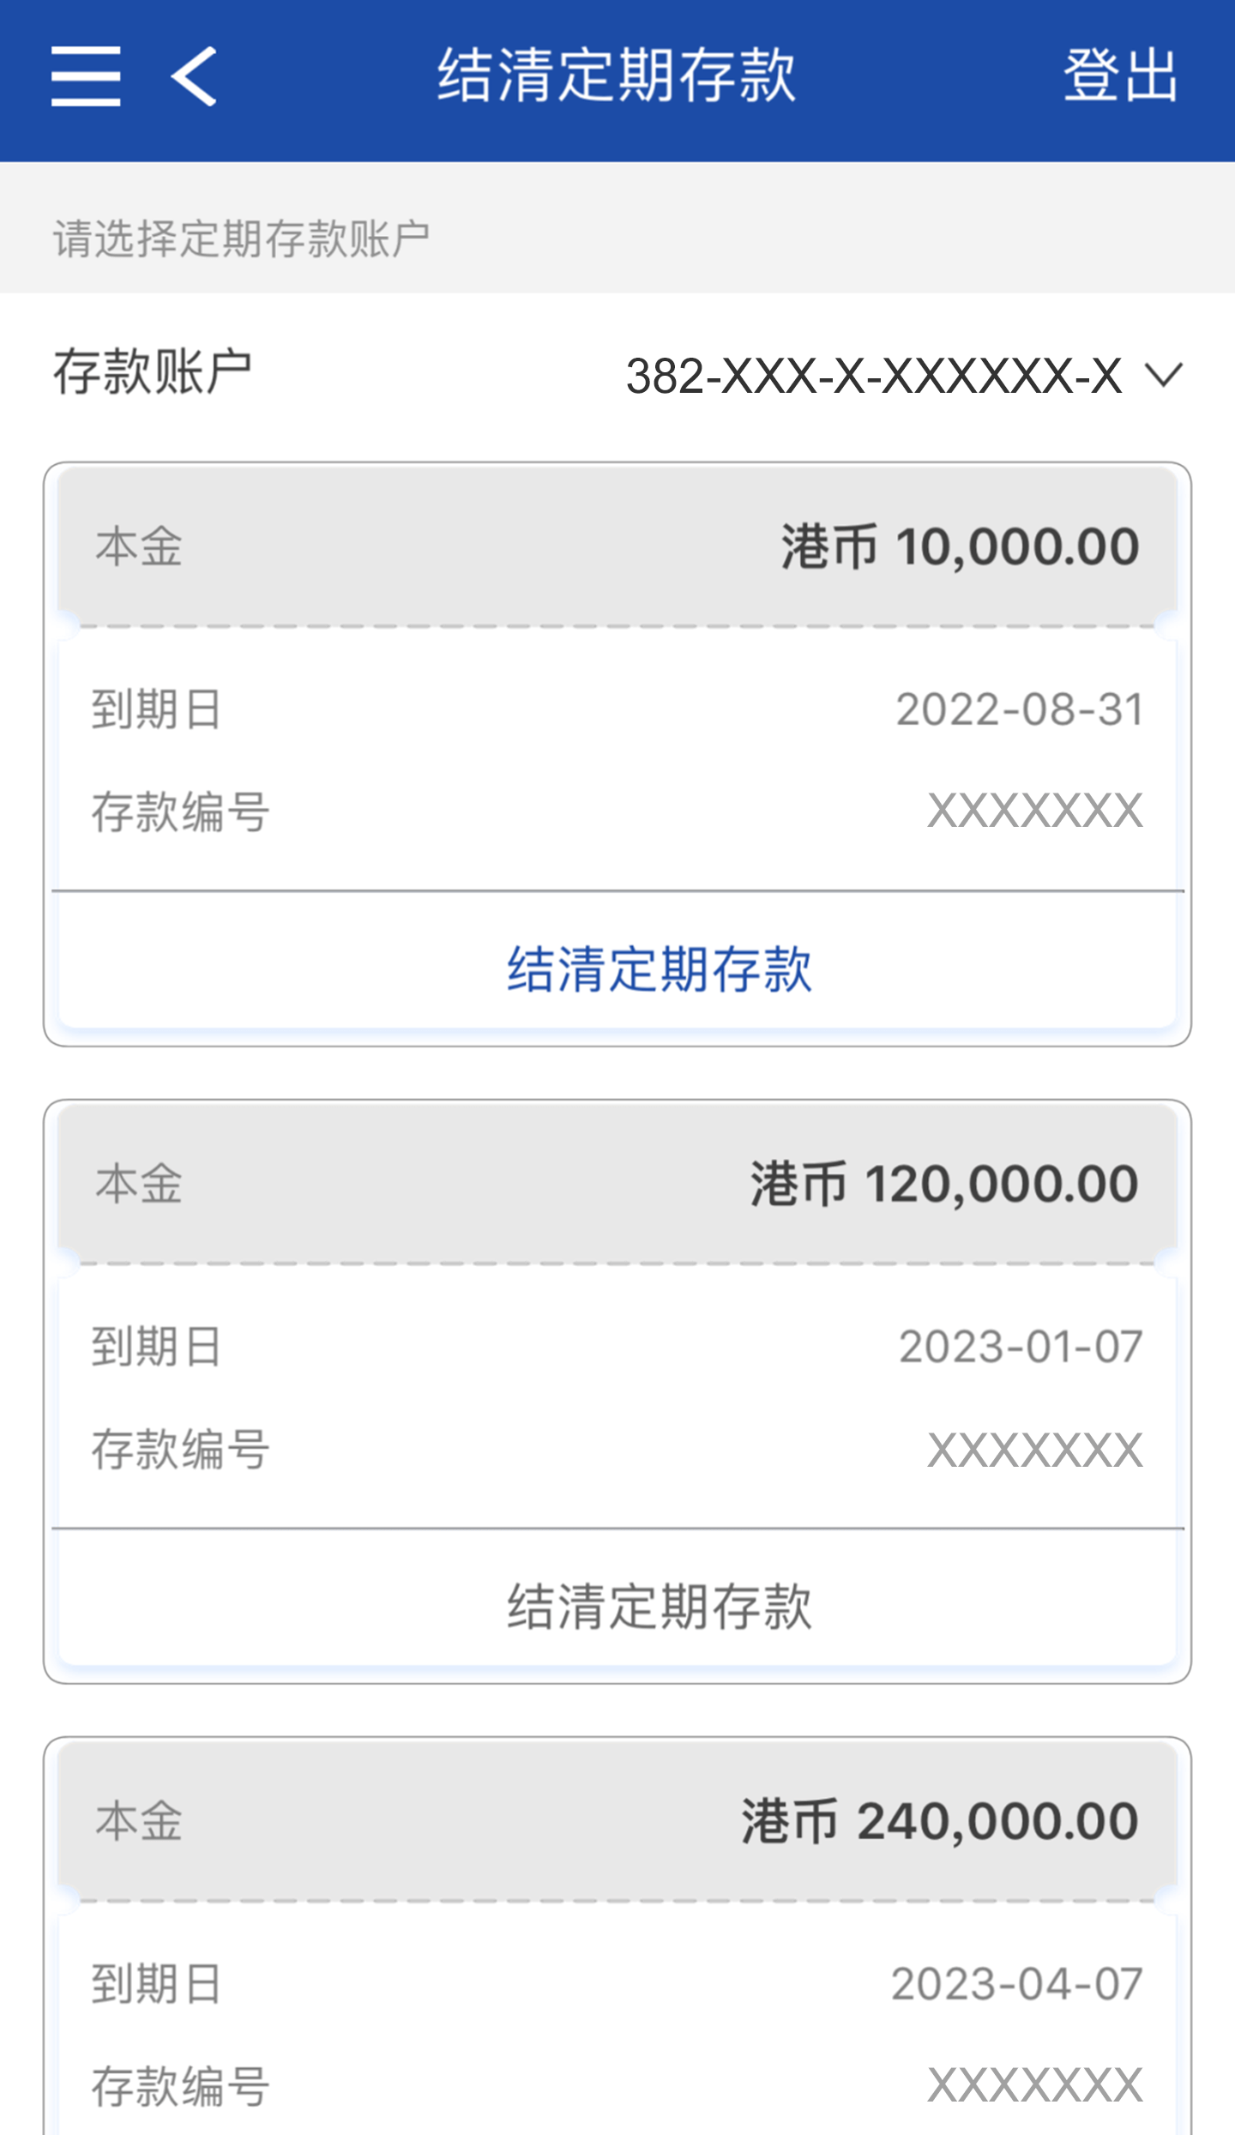Expand the deposit account dropdown chevron

click(x=1164, y=375)
